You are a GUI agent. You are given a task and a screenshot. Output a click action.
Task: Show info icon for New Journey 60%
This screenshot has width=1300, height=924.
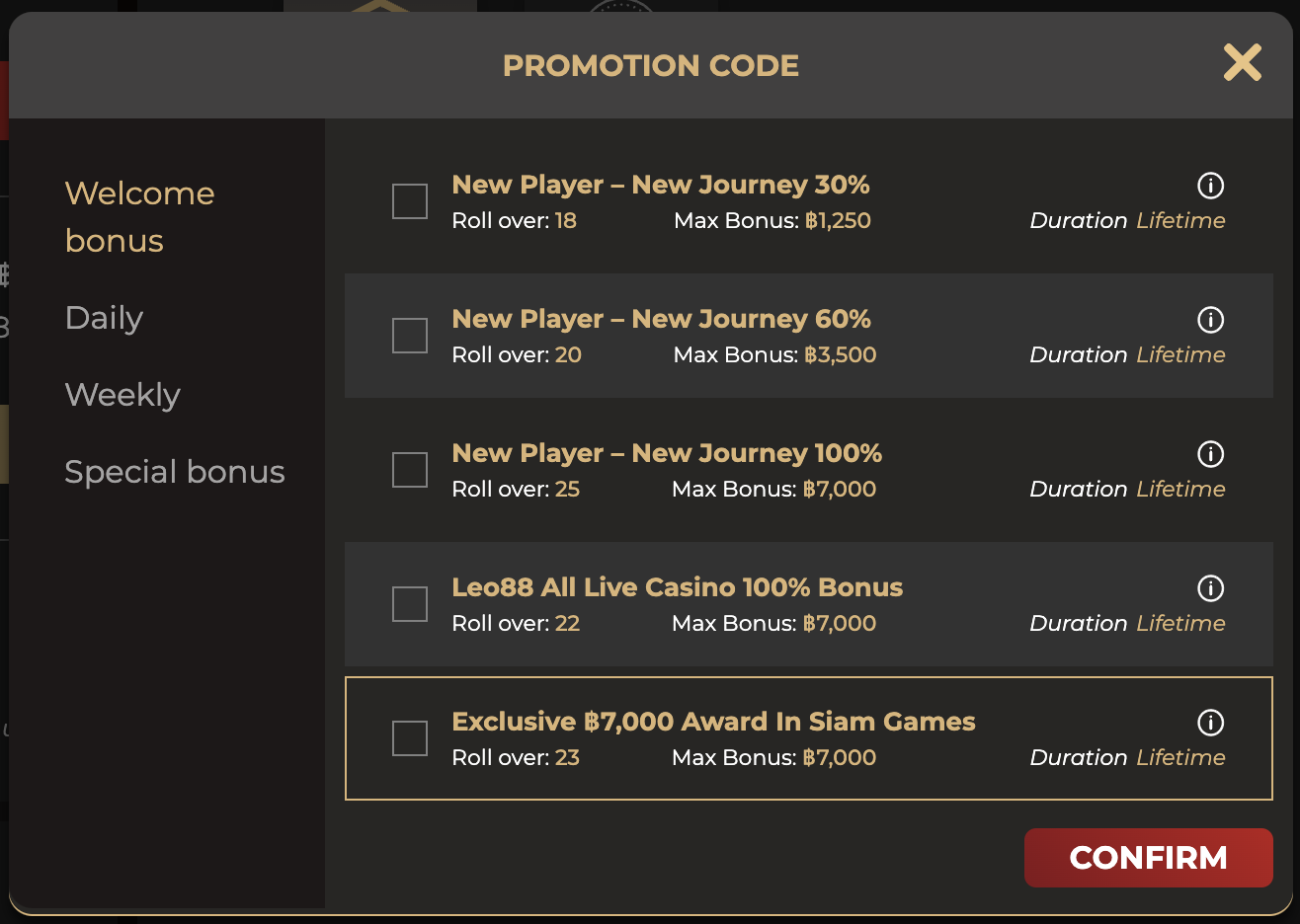coord(1210,320)
